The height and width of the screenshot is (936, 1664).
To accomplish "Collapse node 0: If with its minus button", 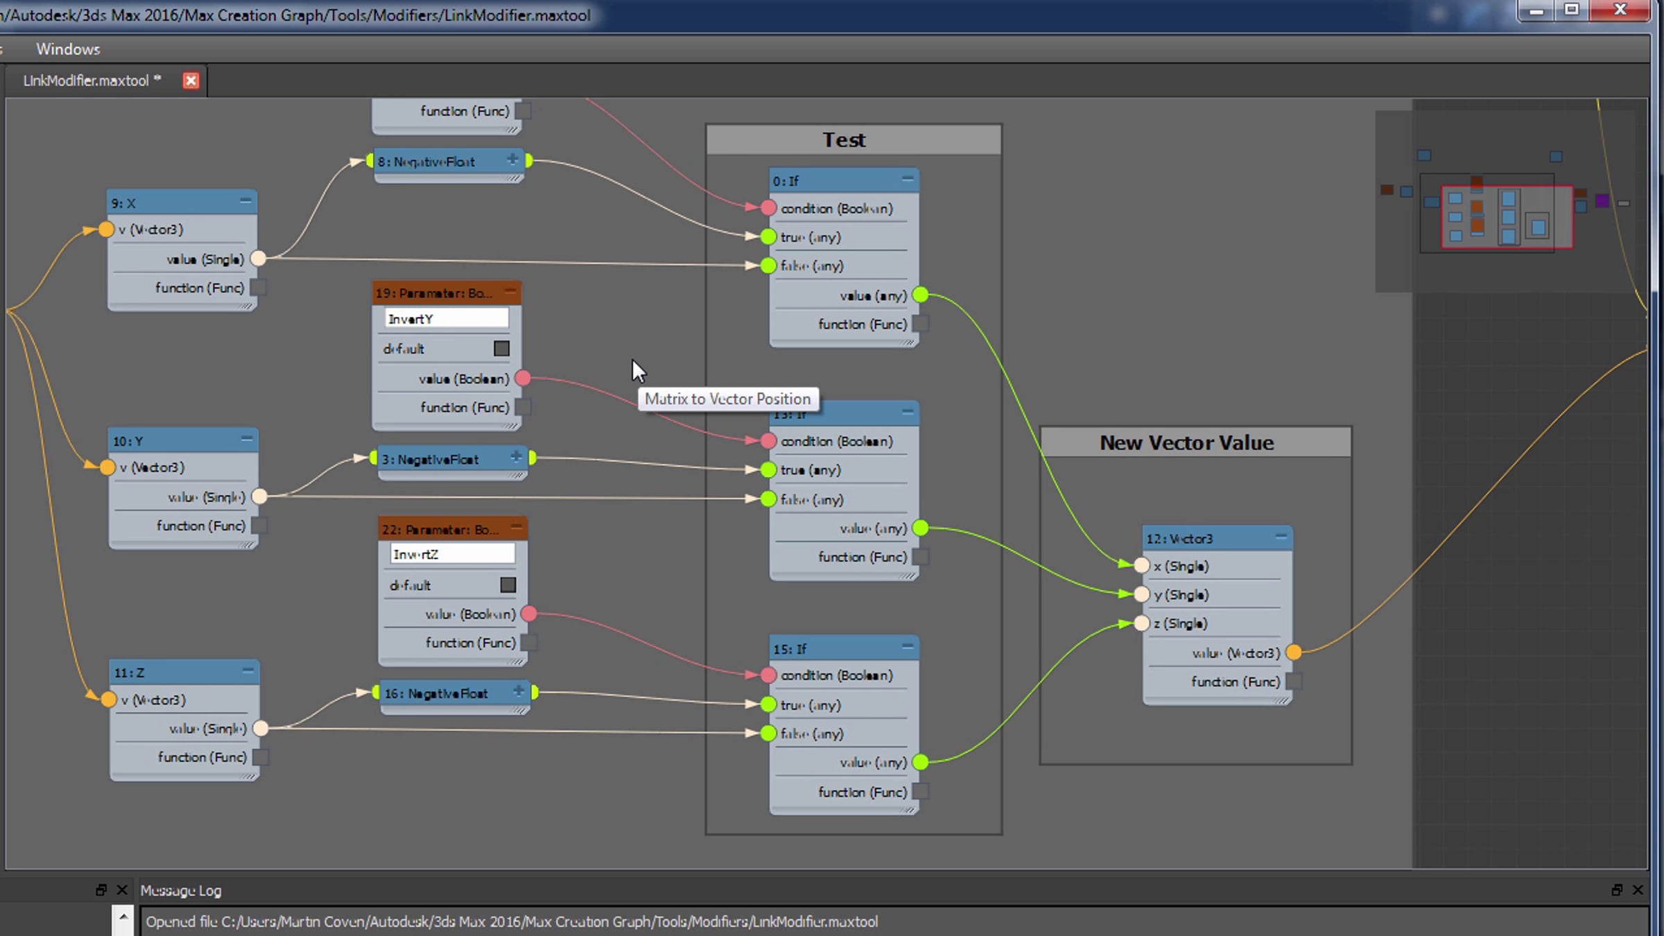I will click(908, 179).
